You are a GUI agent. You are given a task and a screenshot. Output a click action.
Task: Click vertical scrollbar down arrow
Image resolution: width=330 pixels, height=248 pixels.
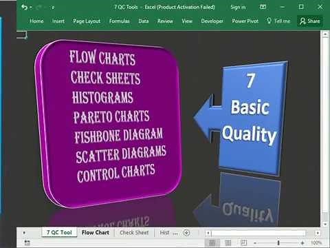(325, 224)
